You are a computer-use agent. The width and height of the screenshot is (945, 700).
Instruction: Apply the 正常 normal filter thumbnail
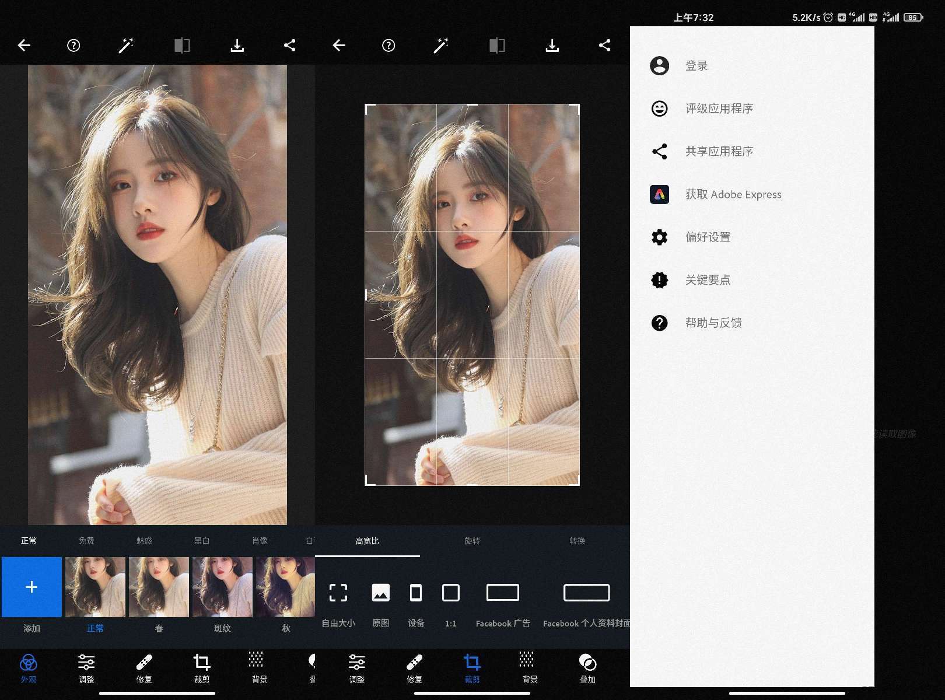(95, 587)
